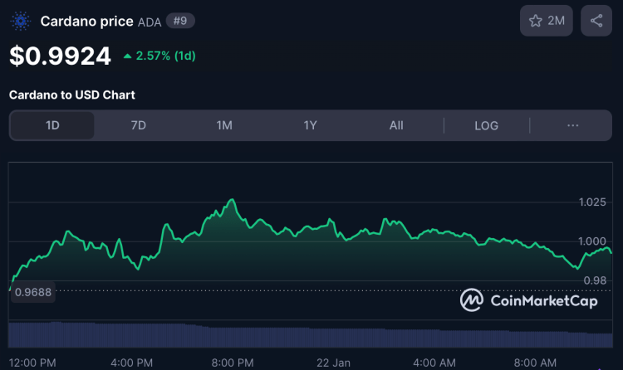The width and height of the screenshot is (623, 370).
Task: Click the 4:00 PM time axis label
Action: [x=131, y=363]
